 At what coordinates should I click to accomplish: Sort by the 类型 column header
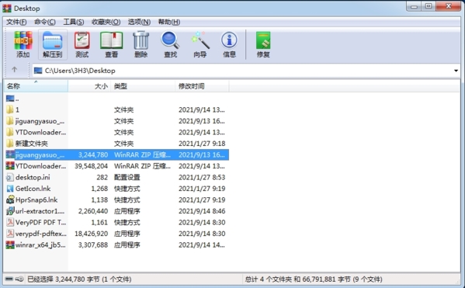coord(143,86)
